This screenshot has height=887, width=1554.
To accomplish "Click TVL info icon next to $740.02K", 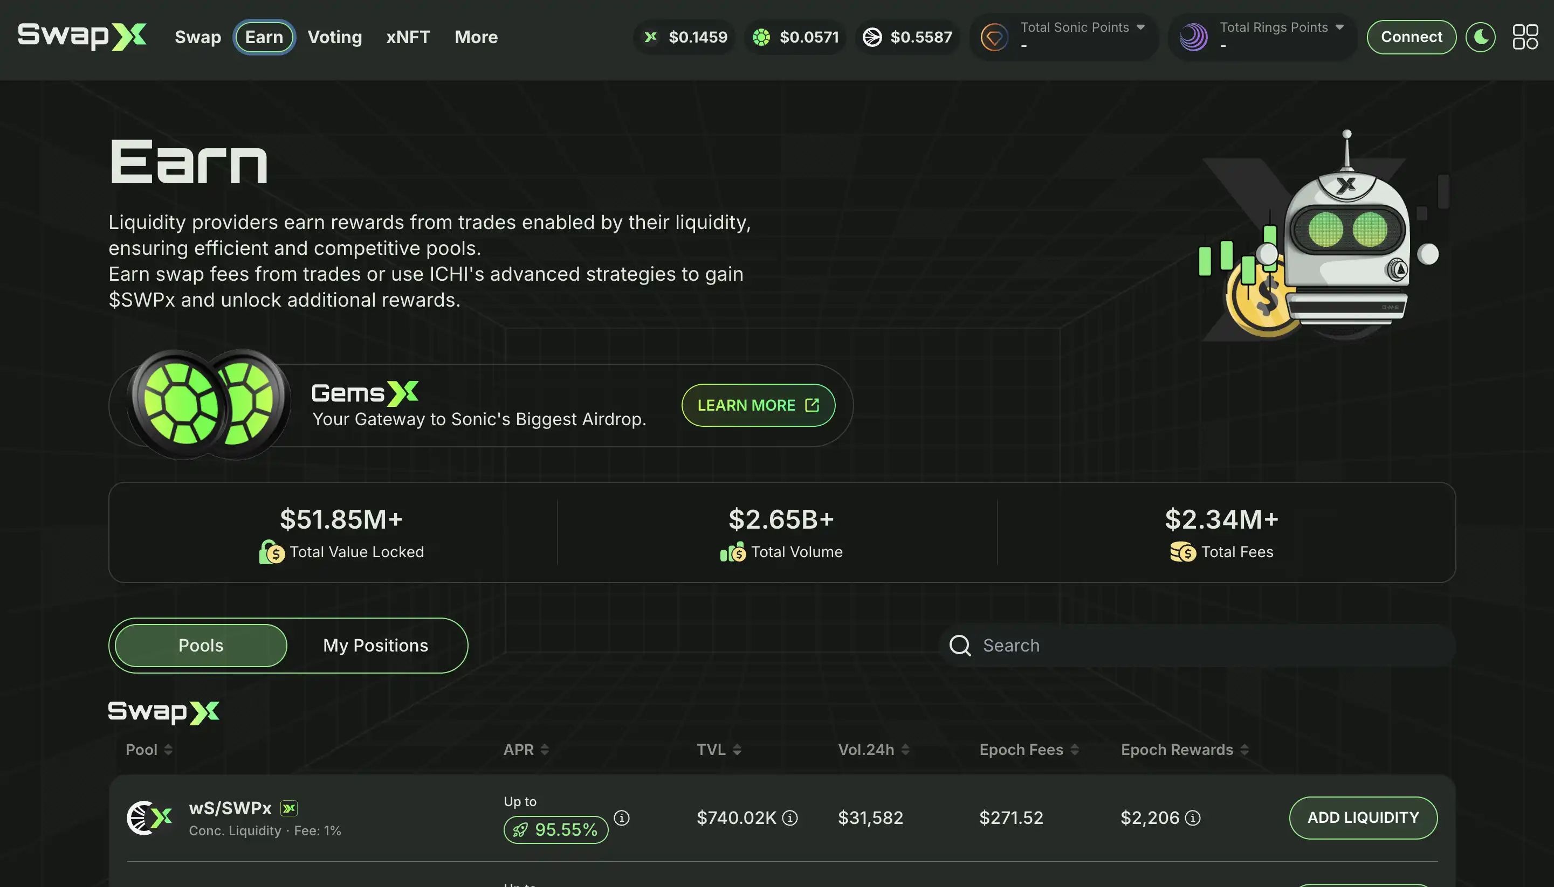I will (x=790, y=817).
